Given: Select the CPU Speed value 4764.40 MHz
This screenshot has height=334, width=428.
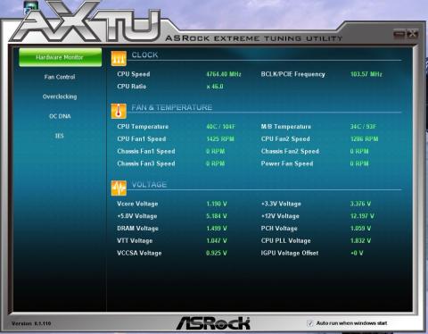Looking at the screenshot, I should click(x=224, y=74).
